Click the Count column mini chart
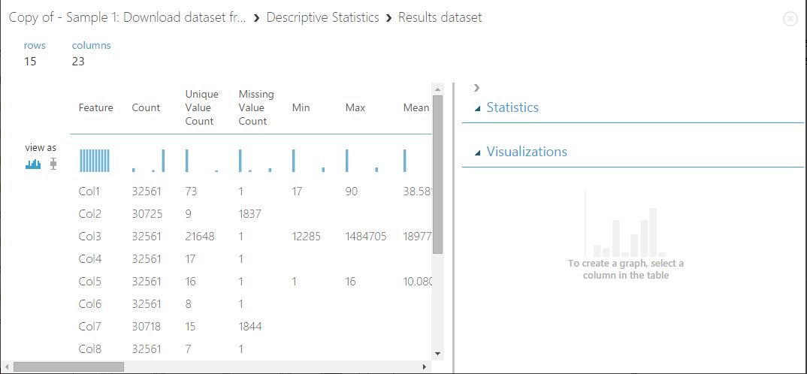The image size is (807, 374). (148, 161)
